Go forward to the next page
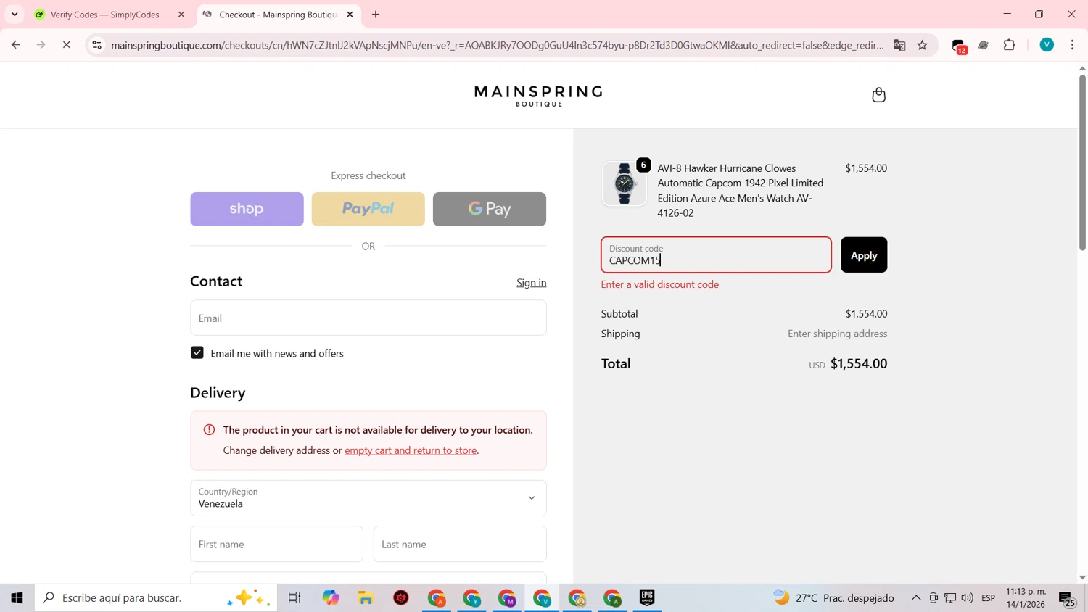The image size is (1088, 612). coord(41,45)
